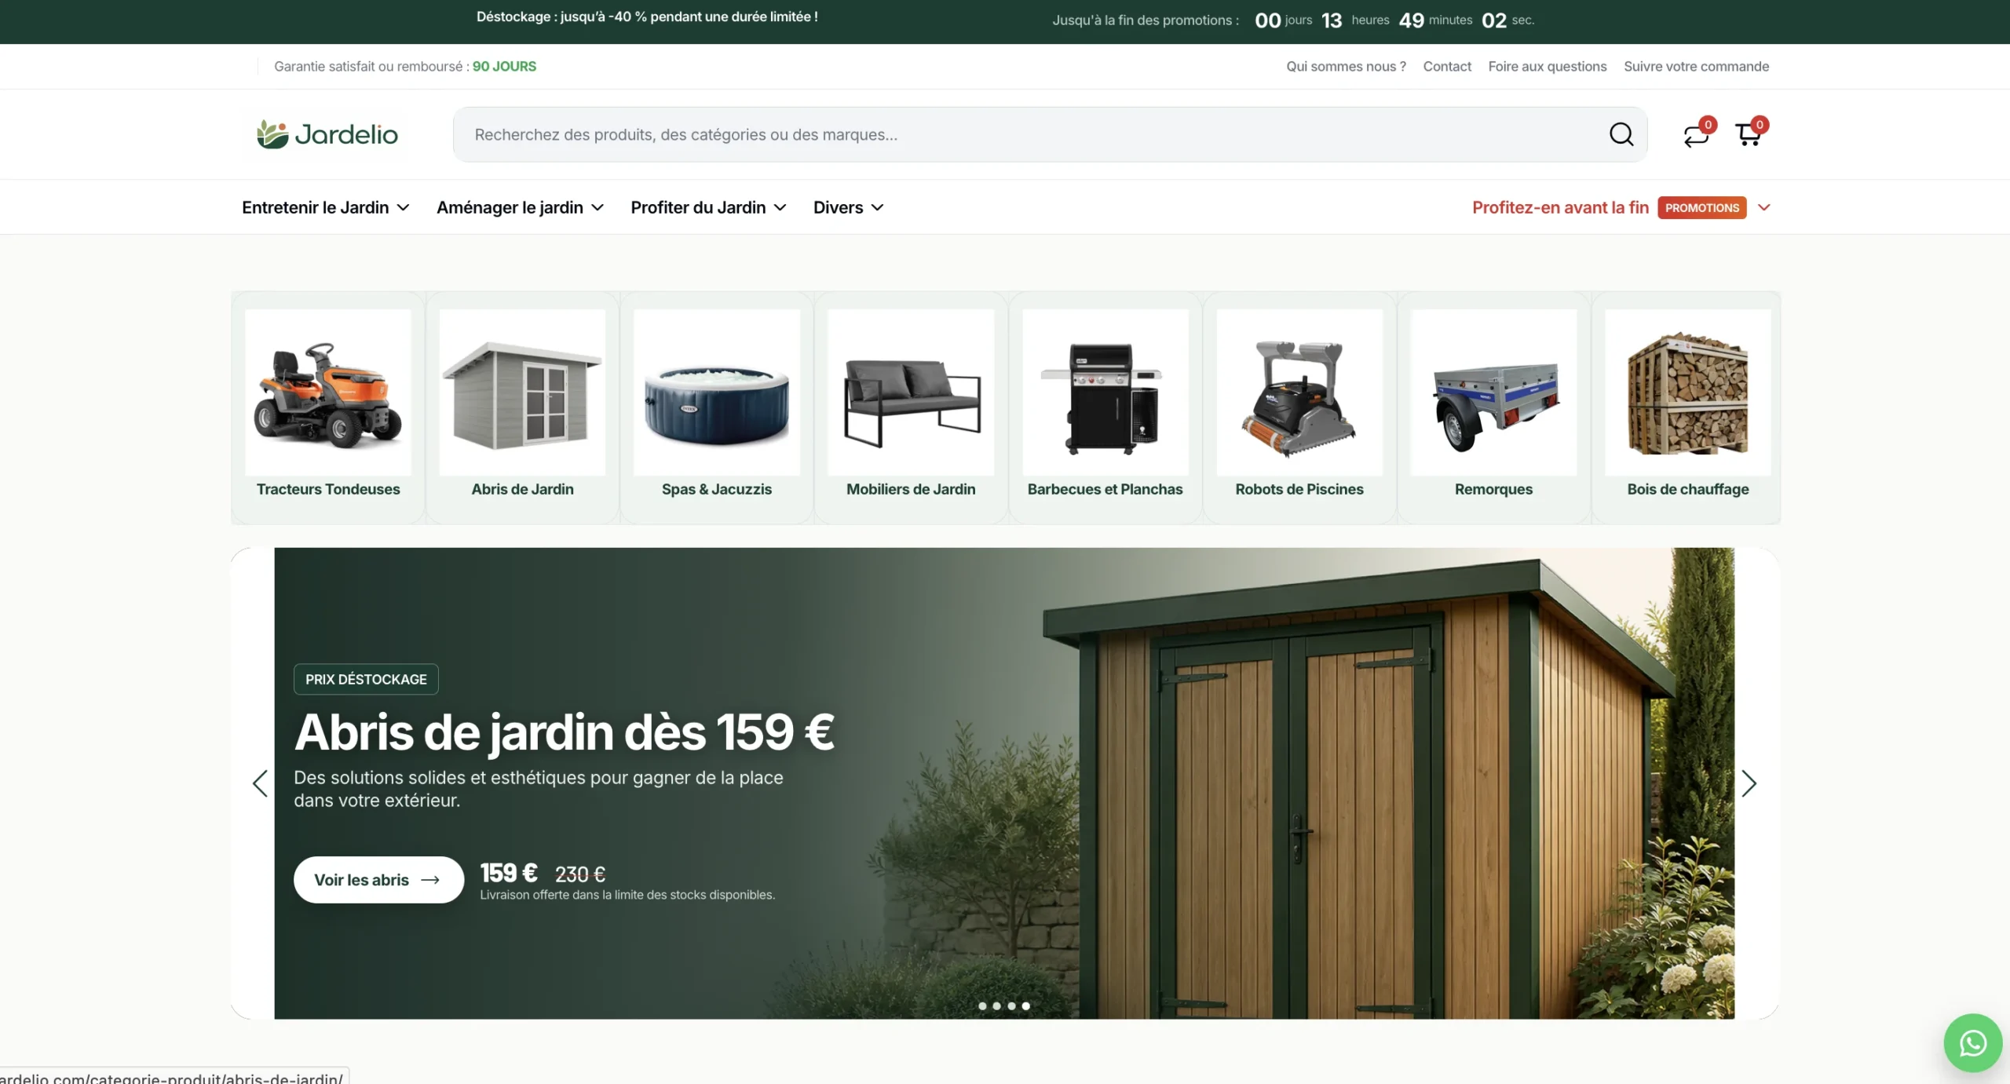Click the red PROMOTIONS badge
2010x1084 pixels.
(1702, 207)
